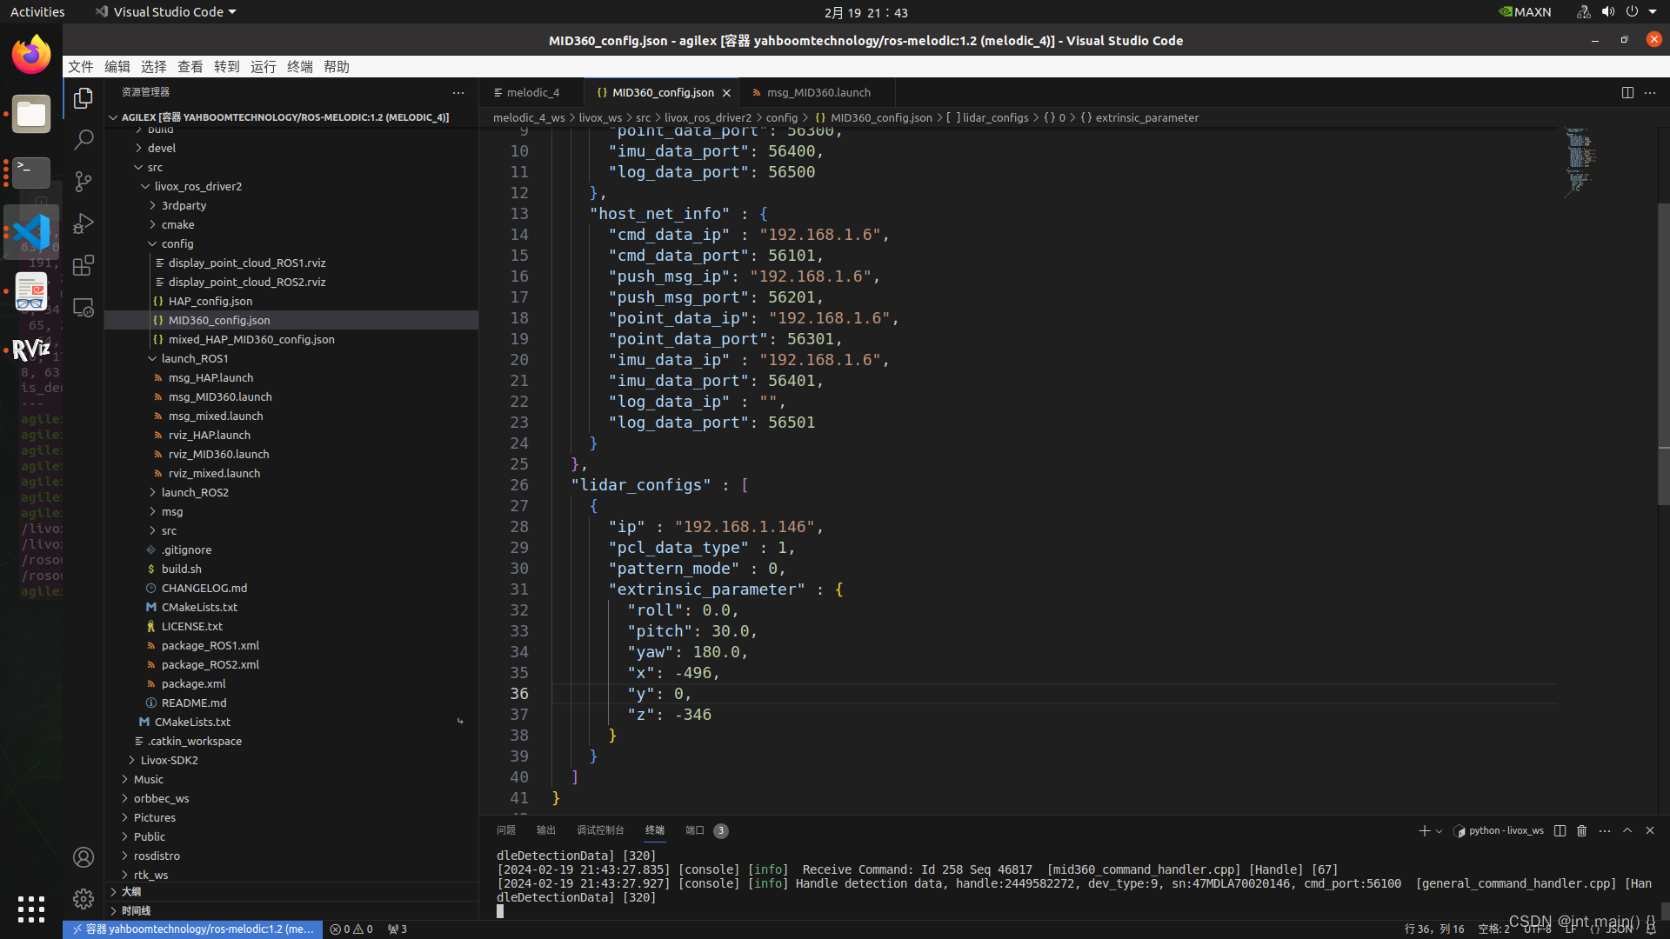This screenshot has width=1670, height=939.
Task: Open the Run and Debug view icon
Action: point(83,223)
